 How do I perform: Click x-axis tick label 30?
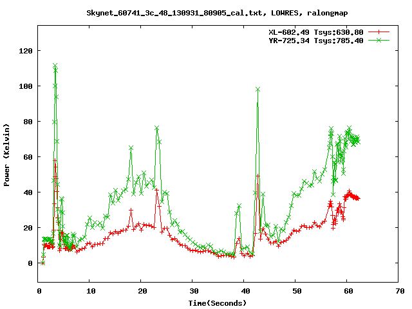pyautogui.click(x=194, y=291)
